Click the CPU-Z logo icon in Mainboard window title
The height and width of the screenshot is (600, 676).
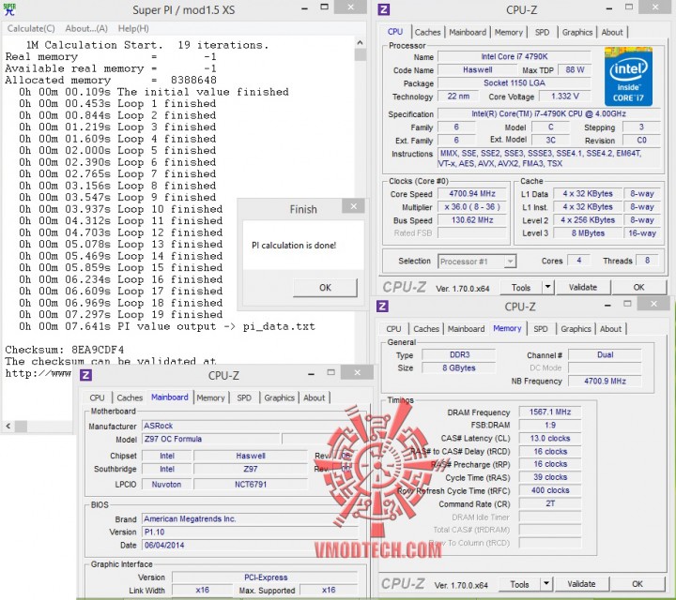pos(85,375)
